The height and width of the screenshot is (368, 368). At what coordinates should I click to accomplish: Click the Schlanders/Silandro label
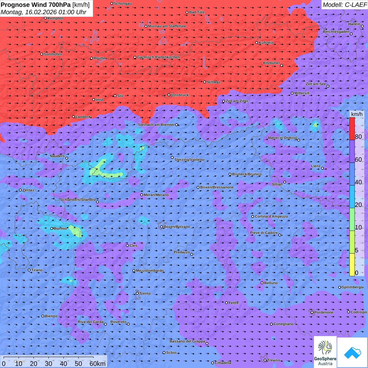[78, 200]
